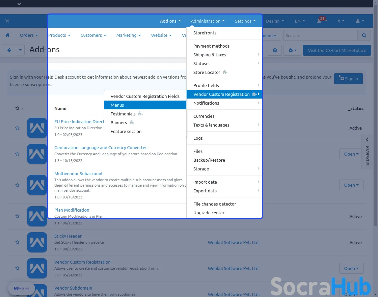Star the Geolocation Language and Currency Converter add-on

tap(17, 154)
